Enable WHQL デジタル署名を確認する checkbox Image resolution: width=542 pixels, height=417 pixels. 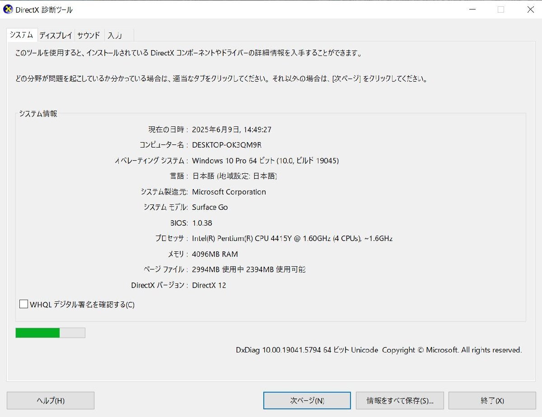(24, 304)
